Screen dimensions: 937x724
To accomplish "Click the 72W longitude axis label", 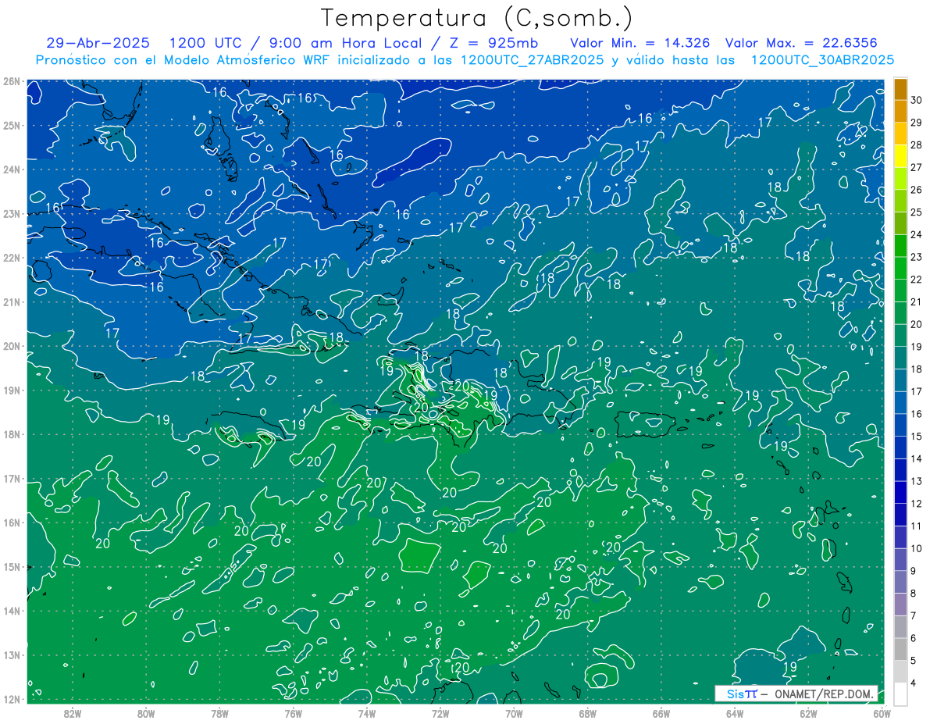I will pyautogui.click(x=440, y=714).
